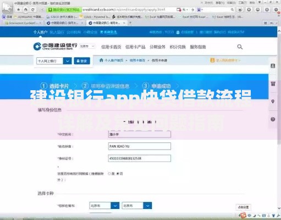Select 私人银行 in top blue bar
This screenshot has width=281, height=220.
tap(57, 32)
